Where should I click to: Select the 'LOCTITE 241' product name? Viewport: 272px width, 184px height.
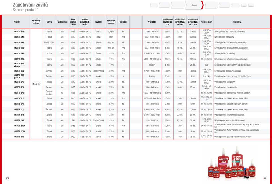(x=19, y=42)
